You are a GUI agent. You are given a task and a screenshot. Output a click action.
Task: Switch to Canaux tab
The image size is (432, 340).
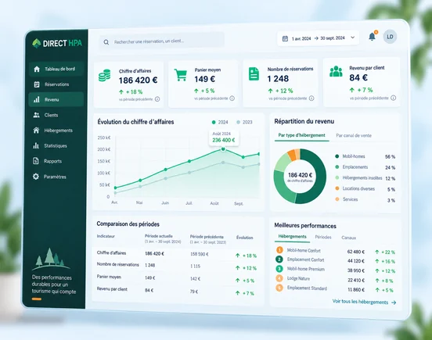[348, 238]
